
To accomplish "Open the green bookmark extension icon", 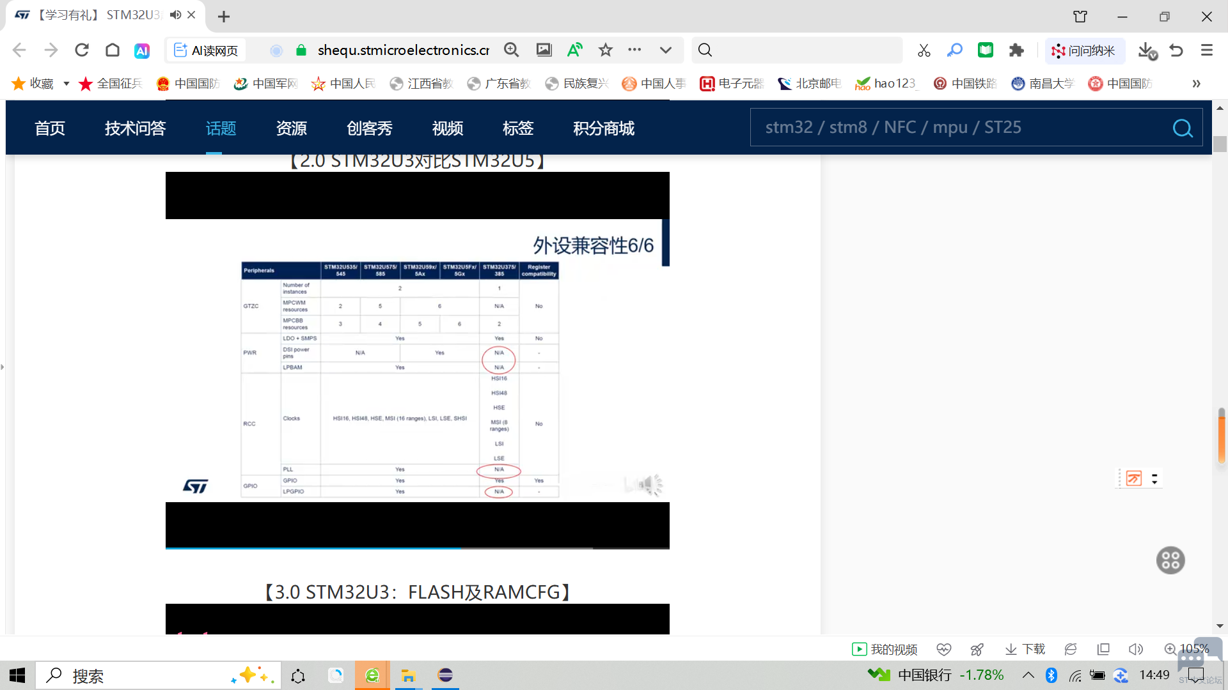I will 986,50.
